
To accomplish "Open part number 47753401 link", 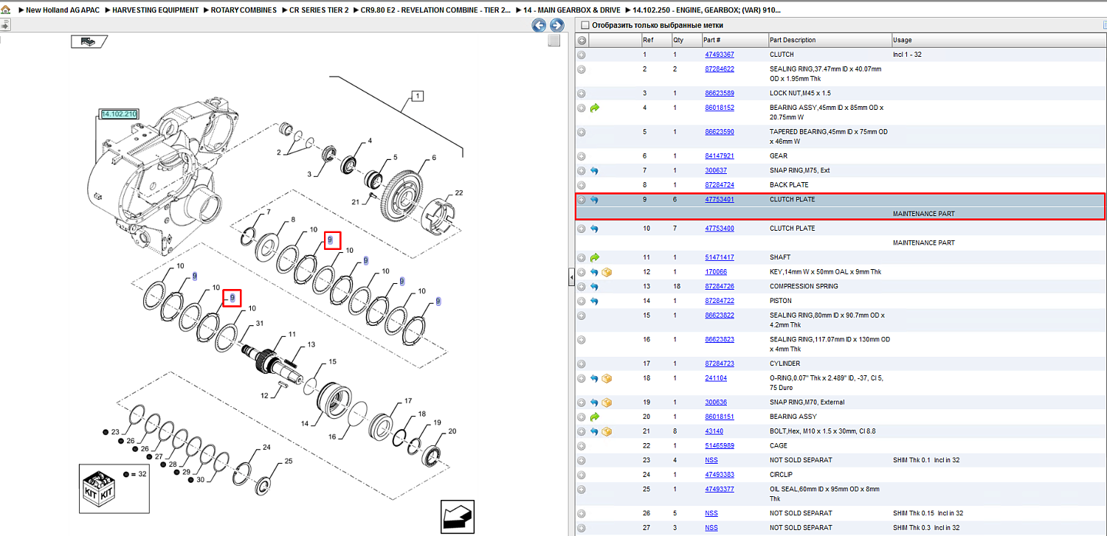I will [x=720, y=200].
